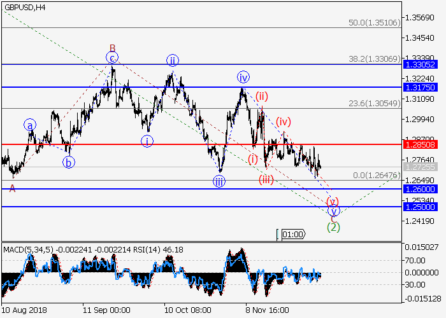Select the blue 1.31750 price level tag
Image resolution: width=446 pixels, height=318 pixels.
click(x=420, y=86)
